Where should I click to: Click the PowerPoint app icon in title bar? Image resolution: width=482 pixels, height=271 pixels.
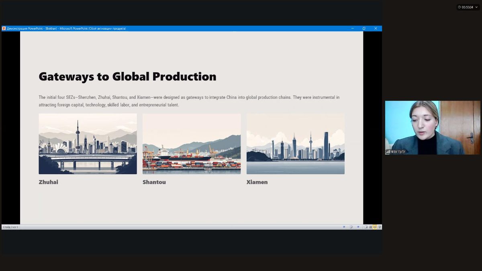tap(4, 29)
